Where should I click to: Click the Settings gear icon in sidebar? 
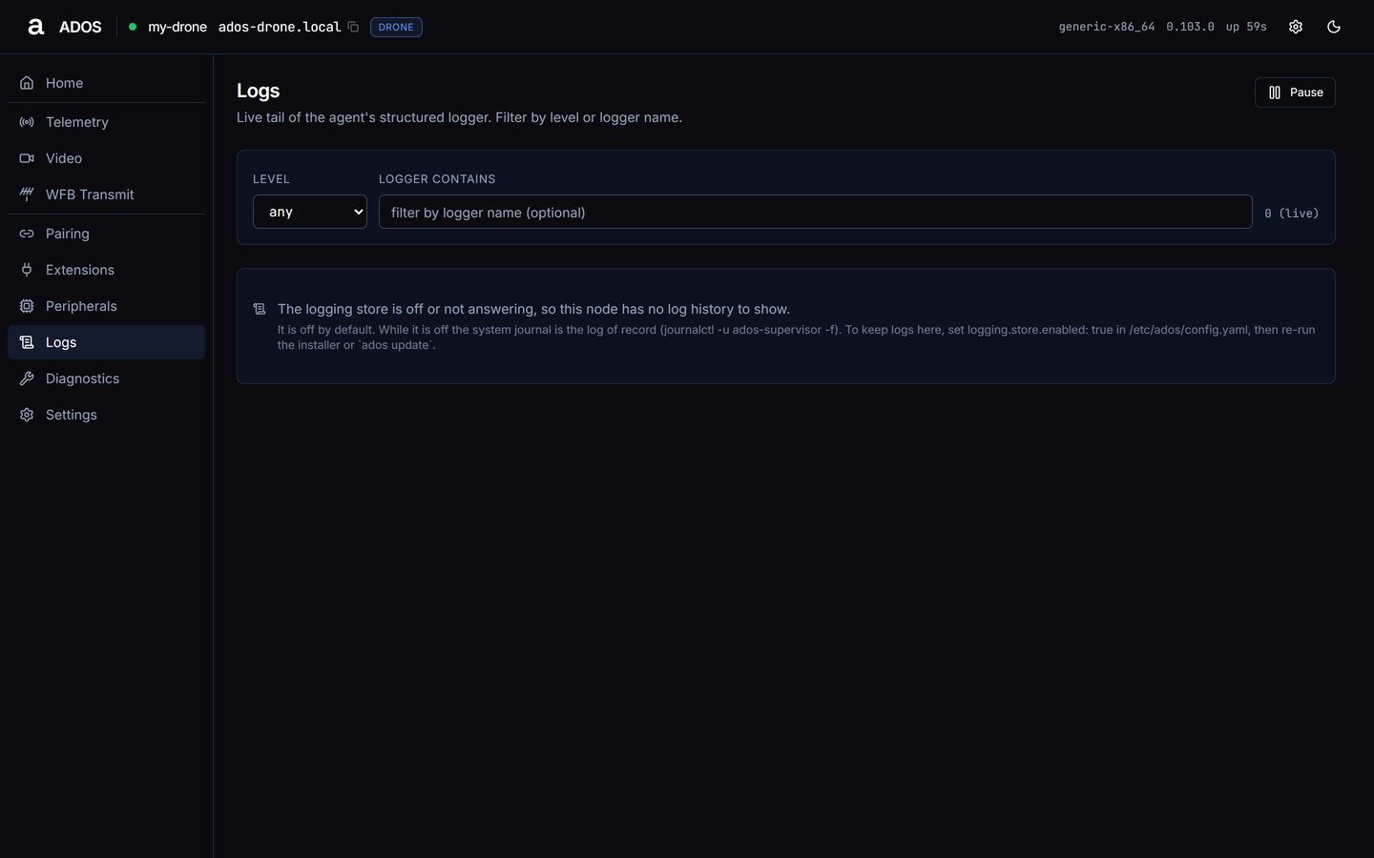pyautogui.click(x=27, y=415)
